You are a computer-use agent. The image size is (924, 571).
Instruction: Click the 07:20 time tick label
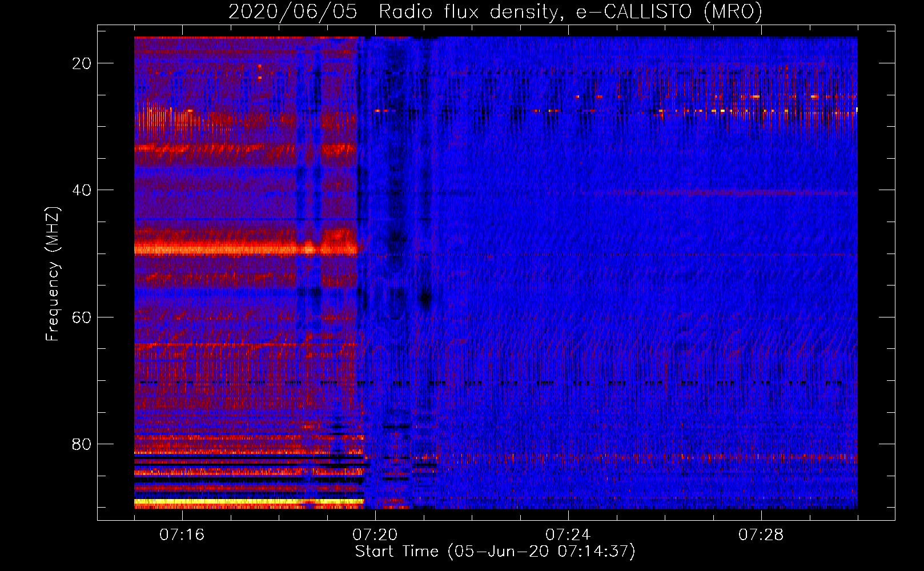coord(375,535)
